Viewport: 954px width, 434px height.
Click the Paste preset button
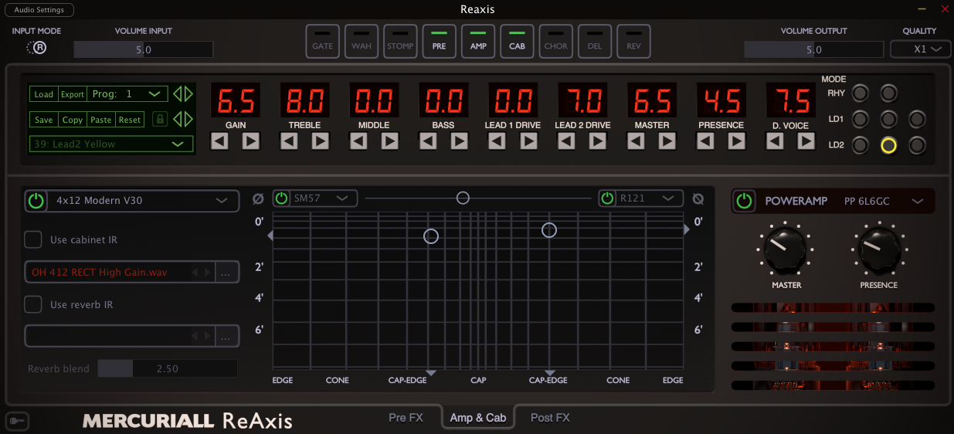click(x=101, y=120)
